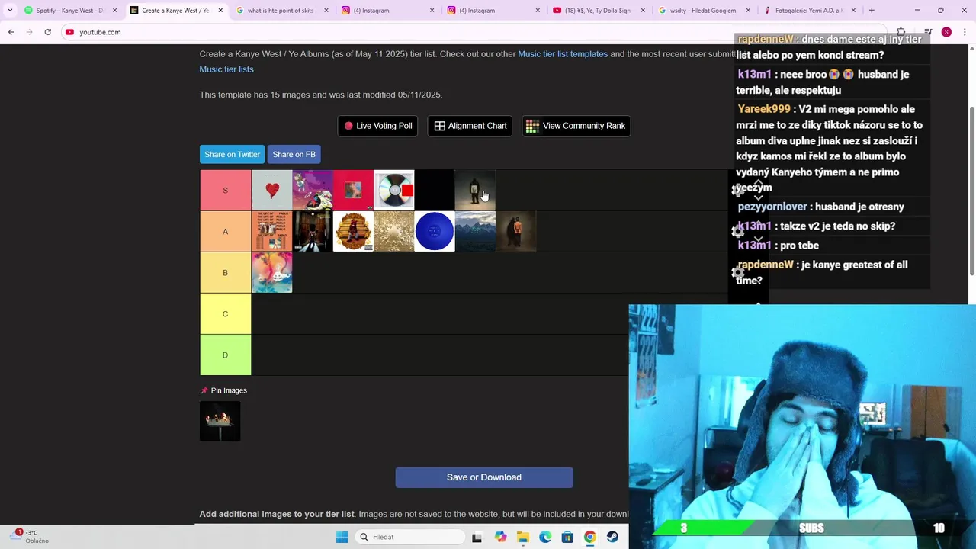The image size is (976, 549).
Task: Open the Live Voting Poll
Action: coord(377,126)
